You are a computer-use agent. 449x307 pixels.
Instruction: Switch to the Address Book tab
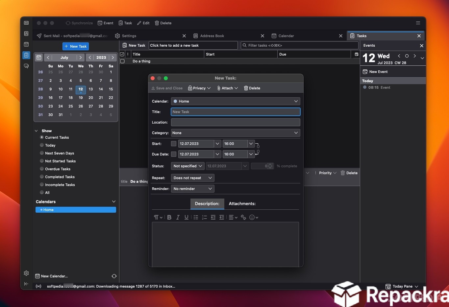(228, 36)
